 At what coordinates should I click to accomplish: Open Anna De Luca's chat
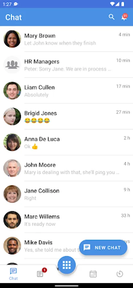click(x=66, y=142)
